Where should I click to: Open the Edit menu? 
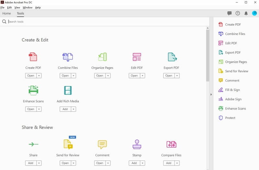(9, 7)
